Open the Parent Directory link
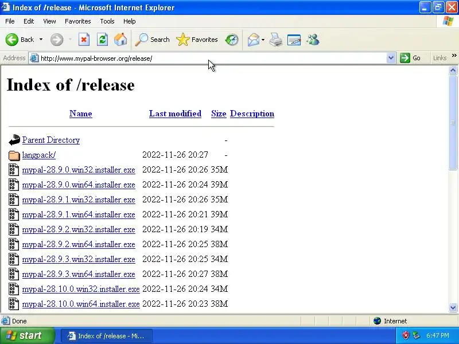Image resolution: width=459 pixels, height=344 pixels. [51, 140]
